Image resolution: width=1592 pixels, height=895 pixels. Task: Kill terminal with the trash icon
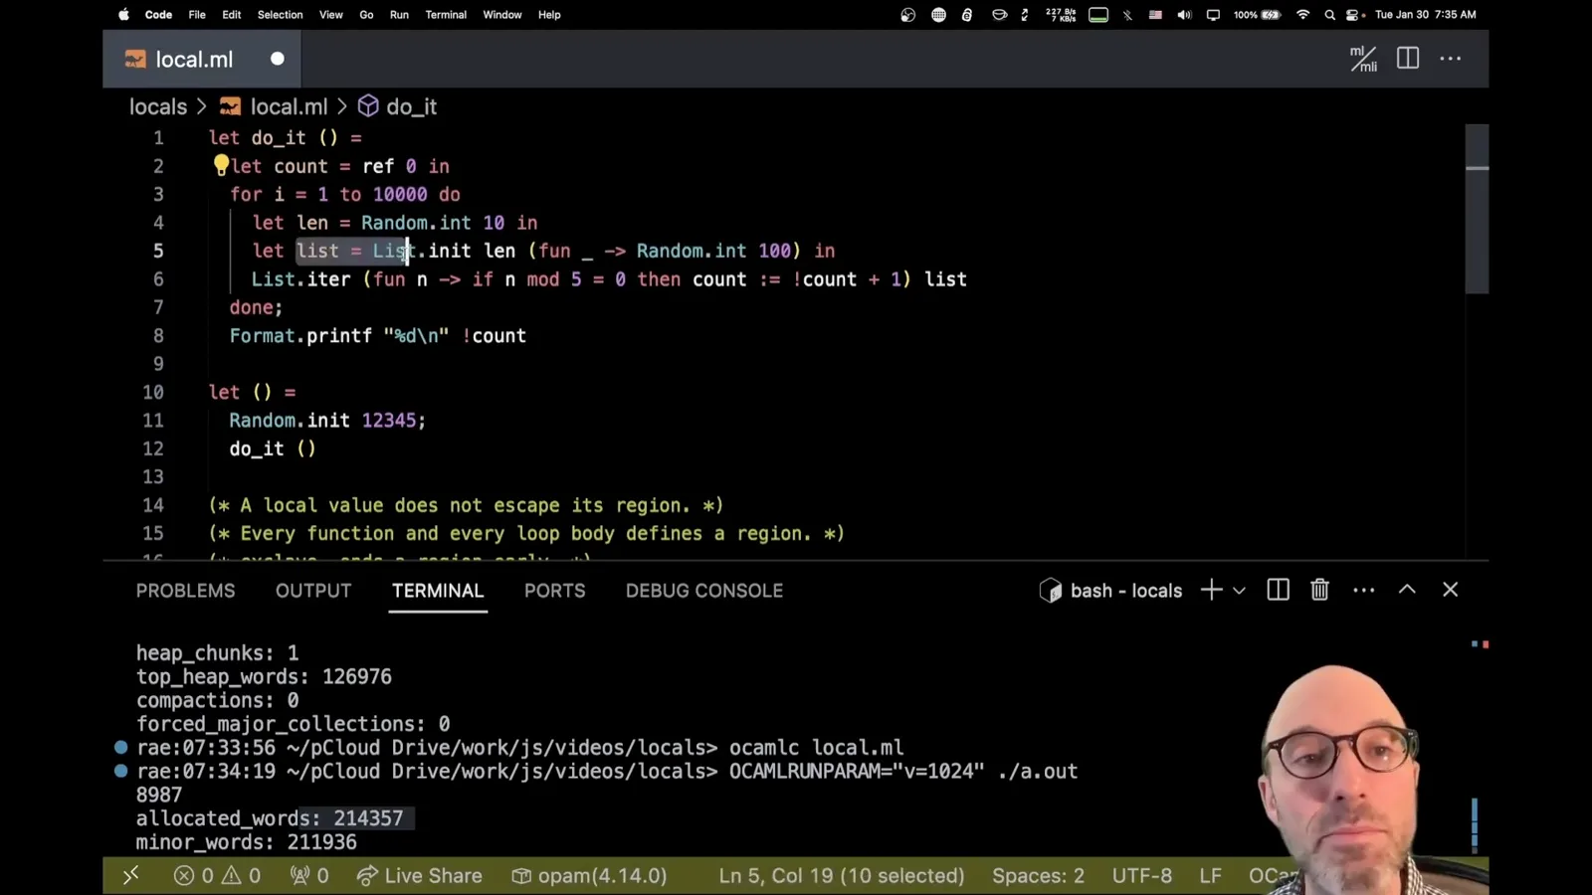point(1319,590)
